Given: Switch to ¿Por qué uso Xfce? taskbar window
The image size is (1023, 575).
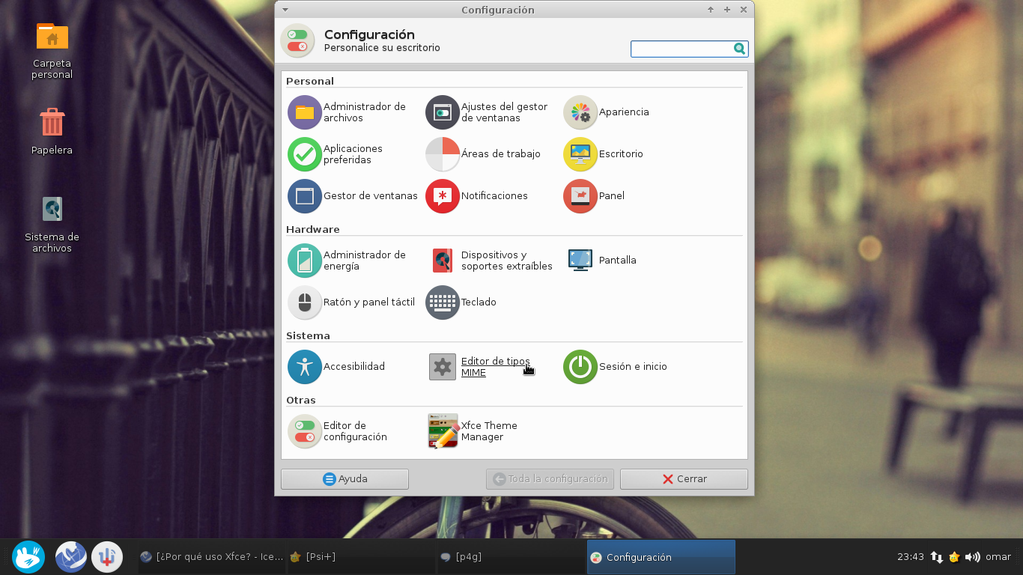Looking at the screenshot, I should pos(211,557).
